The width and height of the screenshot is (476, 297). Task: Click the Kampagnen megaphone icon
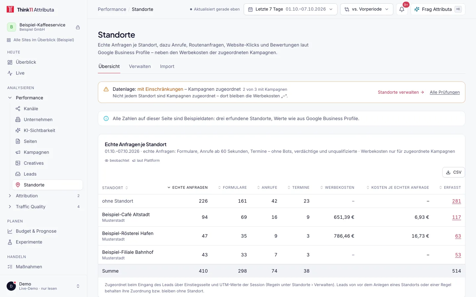click(18, 152)
